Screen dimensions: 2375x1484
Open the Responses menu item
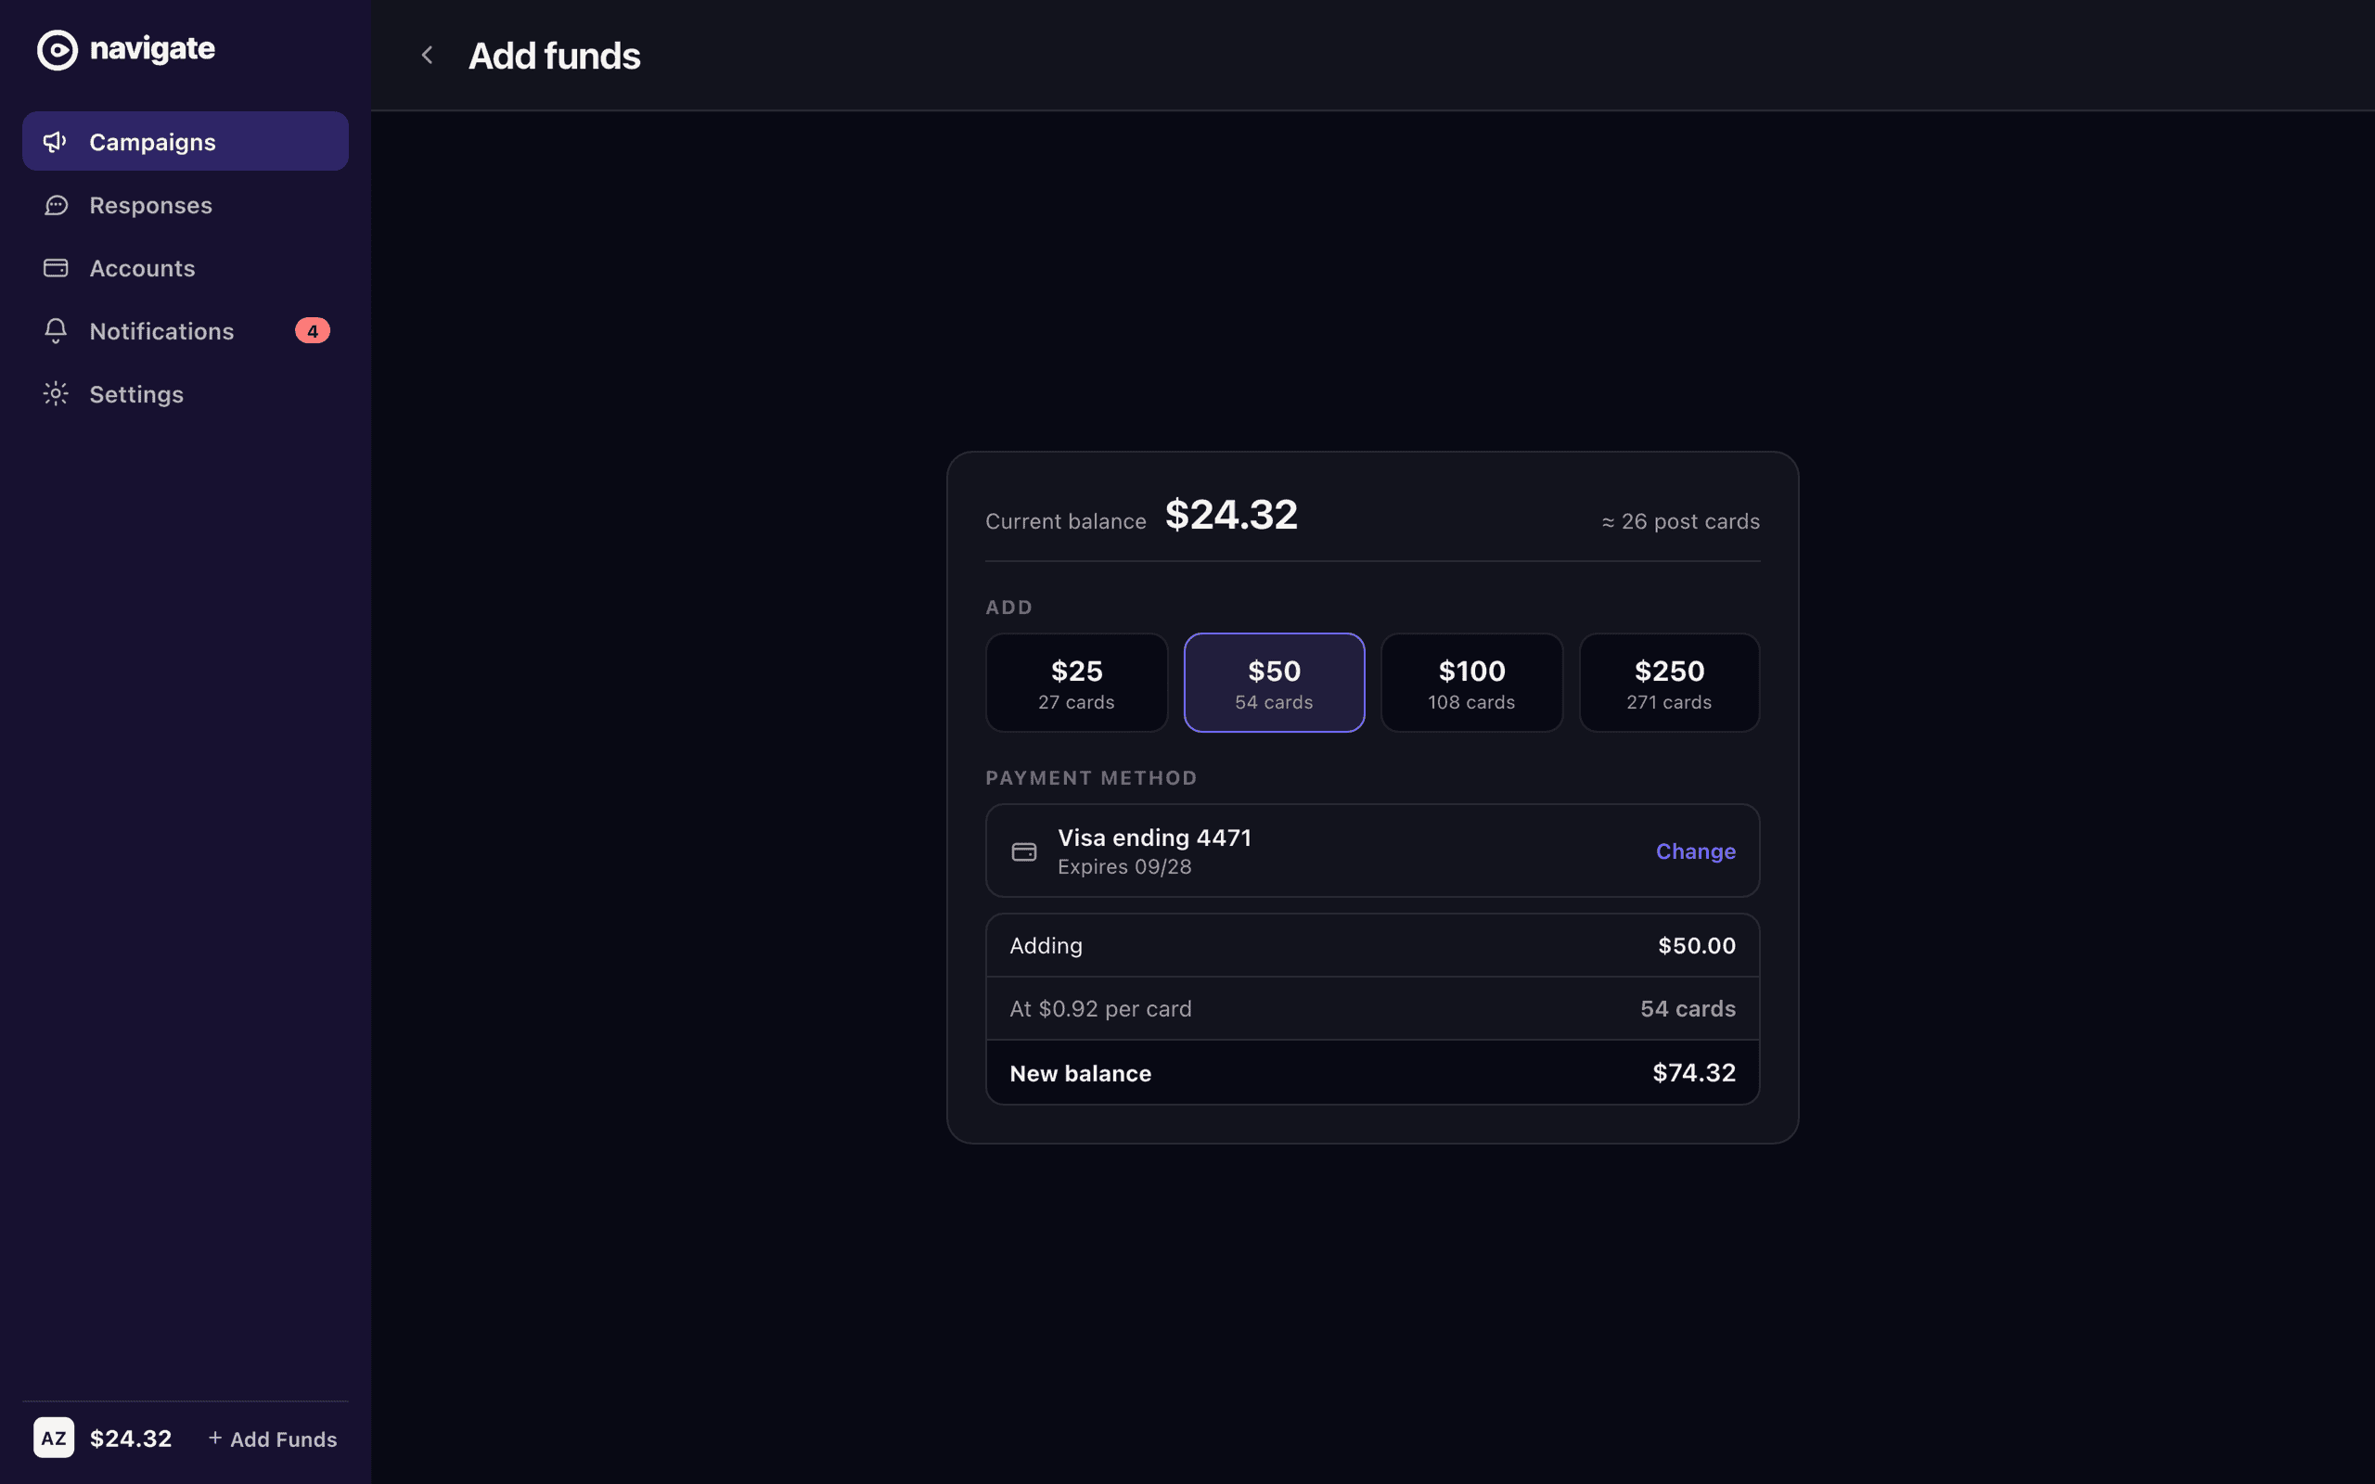click(x=186, y=205)
